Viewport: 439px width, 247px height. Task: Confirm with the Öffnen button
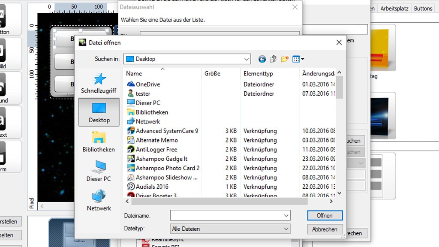(325, 215)
